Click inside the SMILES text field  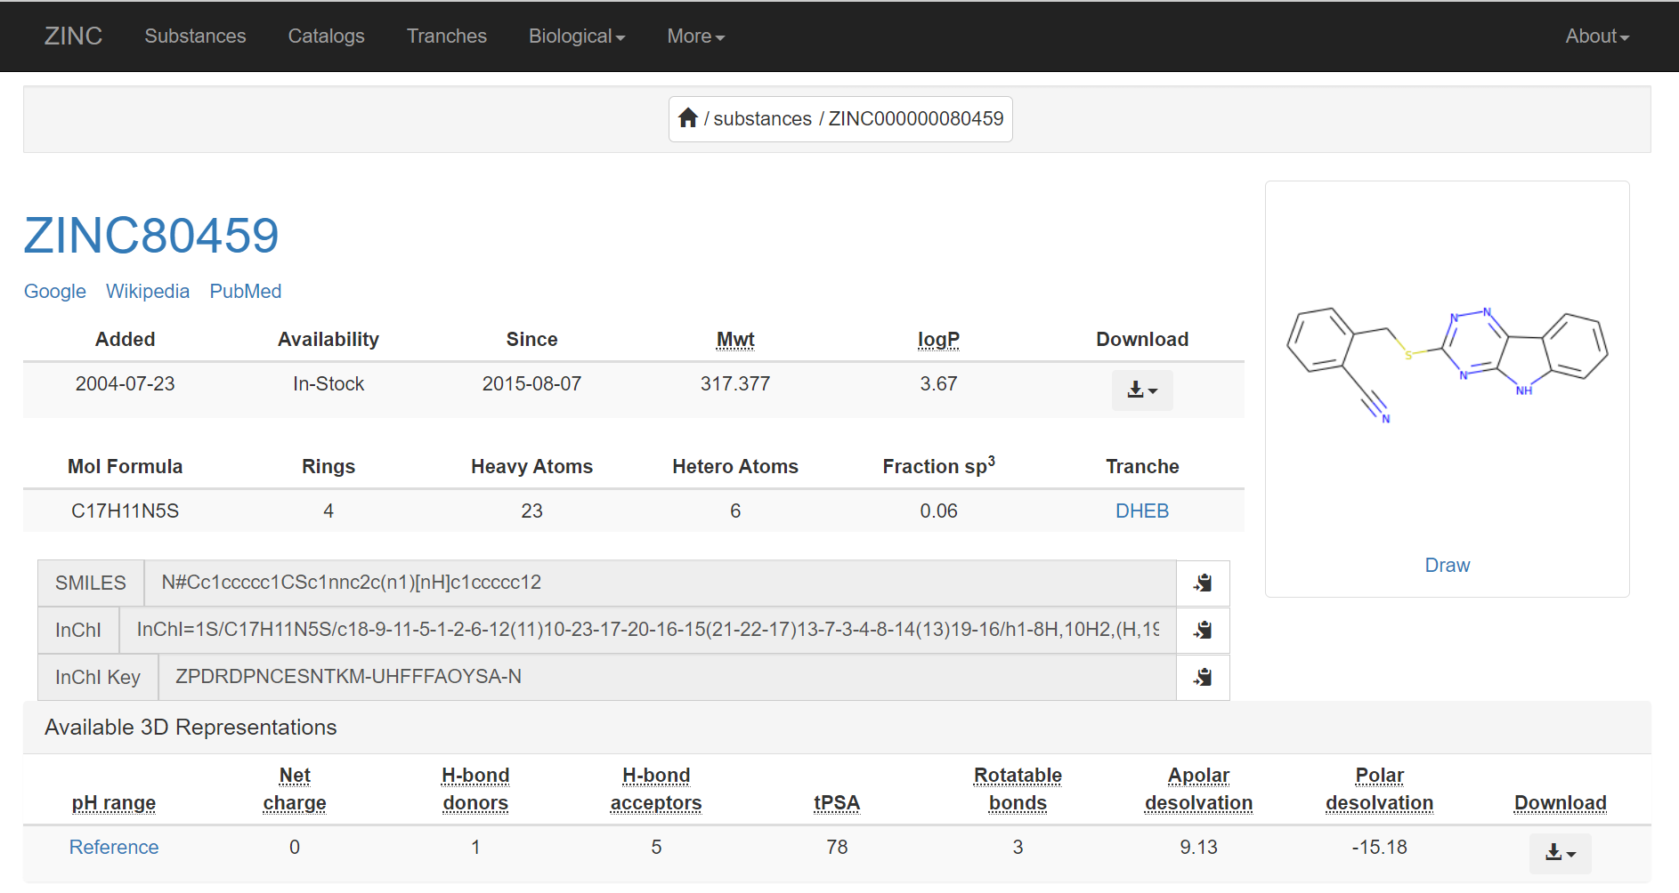(x=659, y=583)
